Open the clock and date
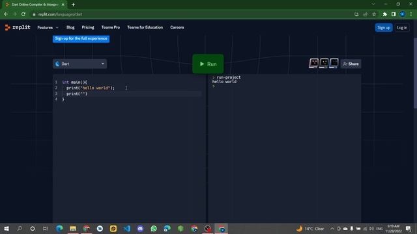 tap(394, 228)
